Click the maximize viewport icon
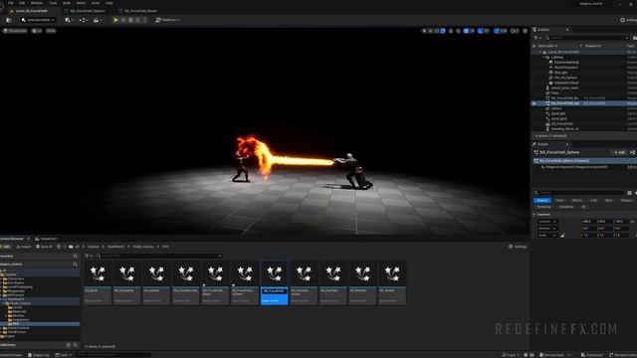Screen dimensions: 637x358 click(525, 31)
